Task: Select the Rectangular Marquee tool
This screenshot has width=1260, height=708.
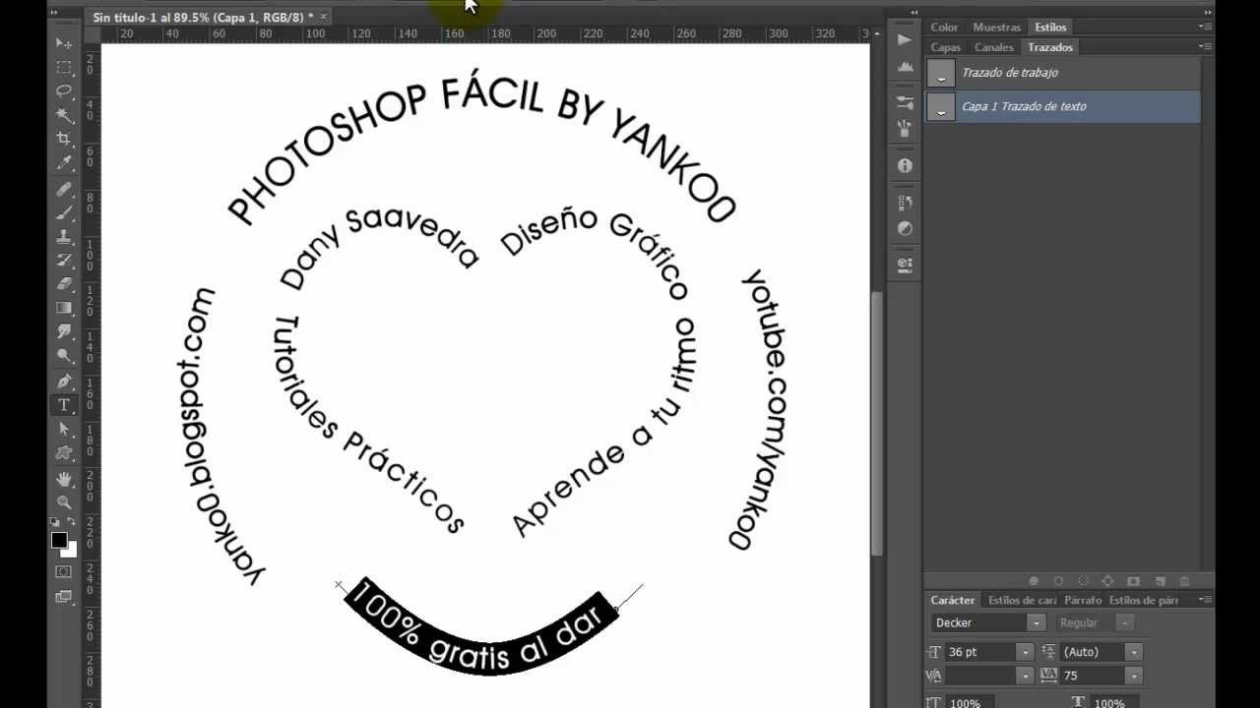Action: click(64, 67)
